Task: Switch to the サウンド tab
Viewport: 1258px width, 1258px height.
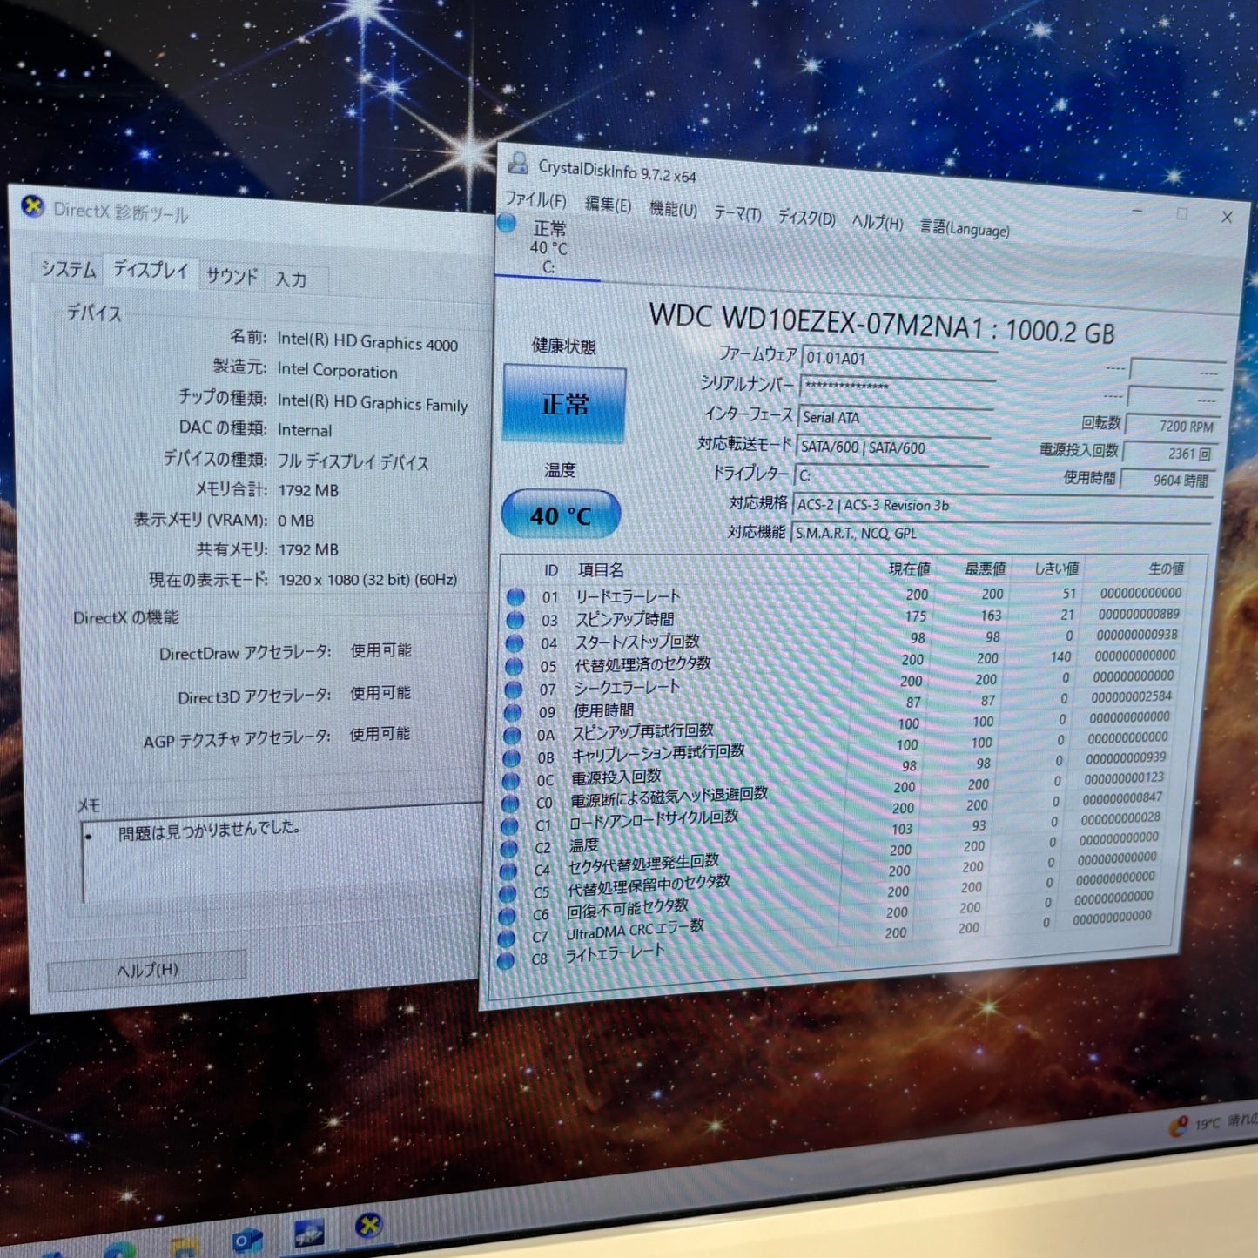Action: pos(232,276)
